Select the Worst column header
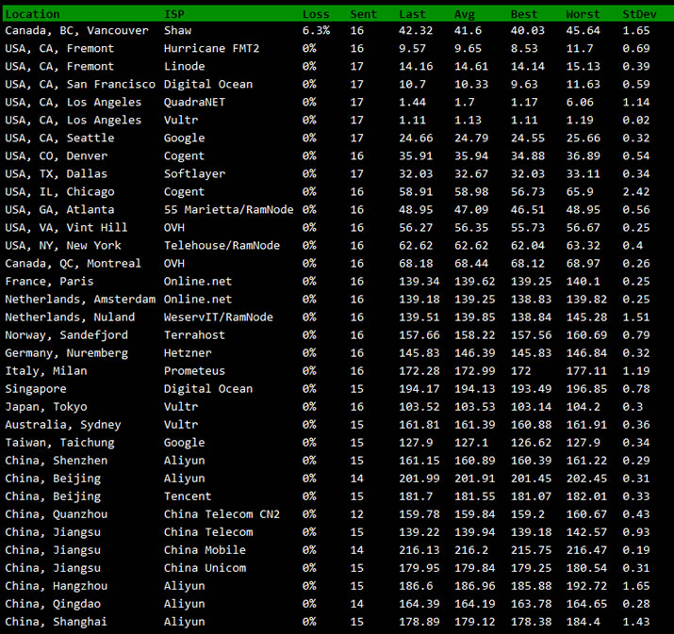 coord(583,14)
